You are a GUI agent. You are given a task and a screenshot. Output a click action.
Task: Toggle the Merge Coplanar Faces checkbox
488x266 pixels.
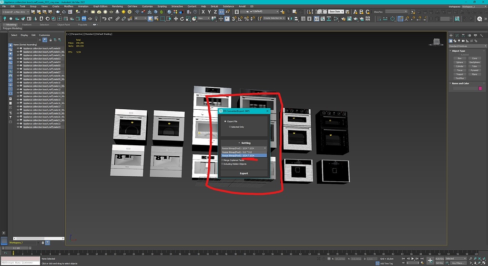tap(222, 160)
